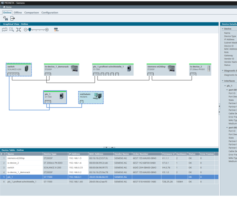Switch to the Offline tab
The height and width of the screenshot is (197, 237).
click(18, 13)
